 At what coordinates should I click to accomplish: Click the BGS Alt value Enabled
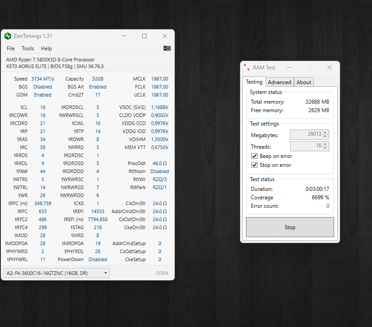tap(98, 87)
